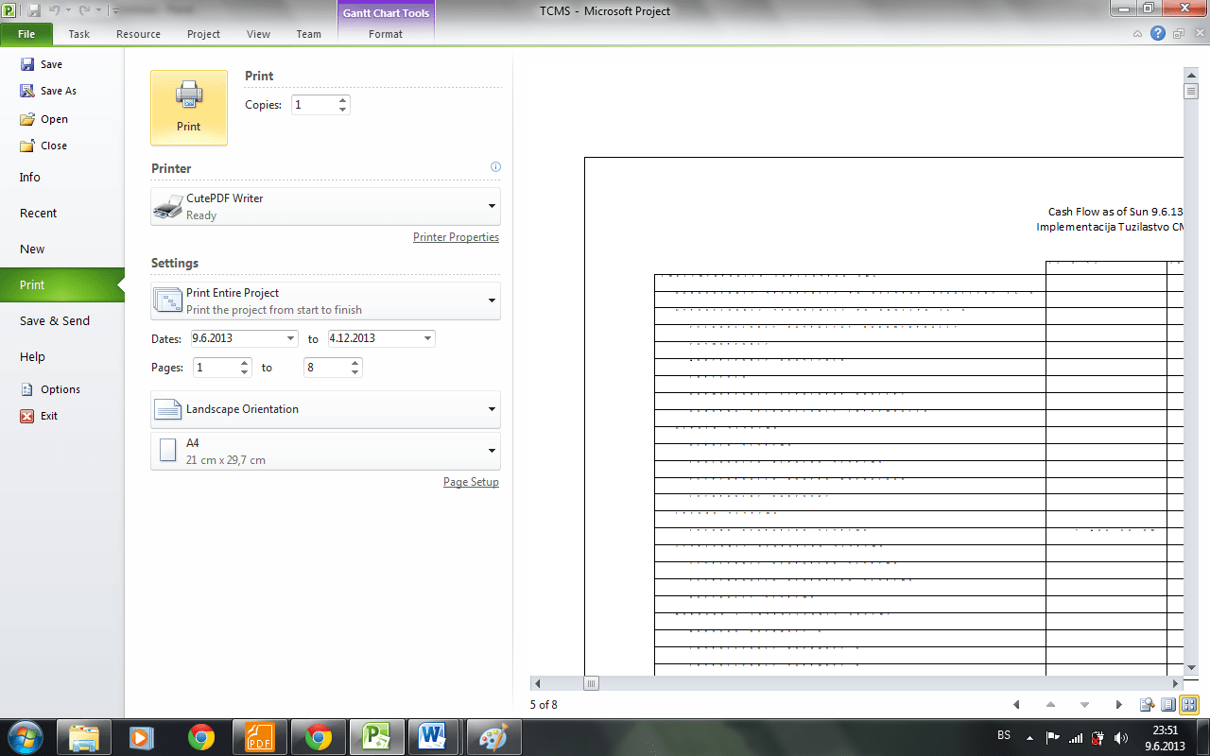This screenshot has height=756, width=1210.
Task: Expand the Print Entire Project dropdown
Action: click(x=492, y=301)
